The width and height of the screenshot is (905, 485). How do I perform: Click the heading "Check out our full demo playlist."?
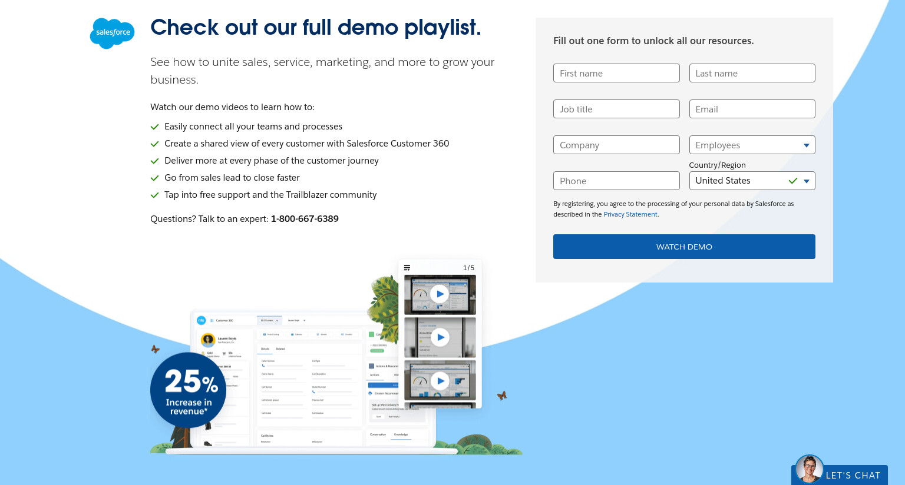(316, 28)
